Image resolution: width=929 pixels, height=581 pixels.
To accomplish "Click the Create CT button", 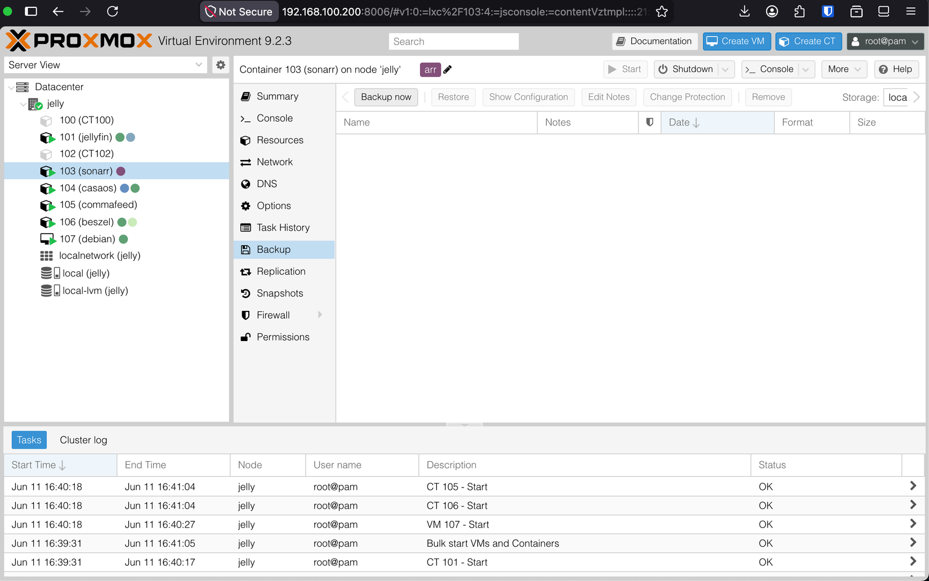I will pos(809,41).
